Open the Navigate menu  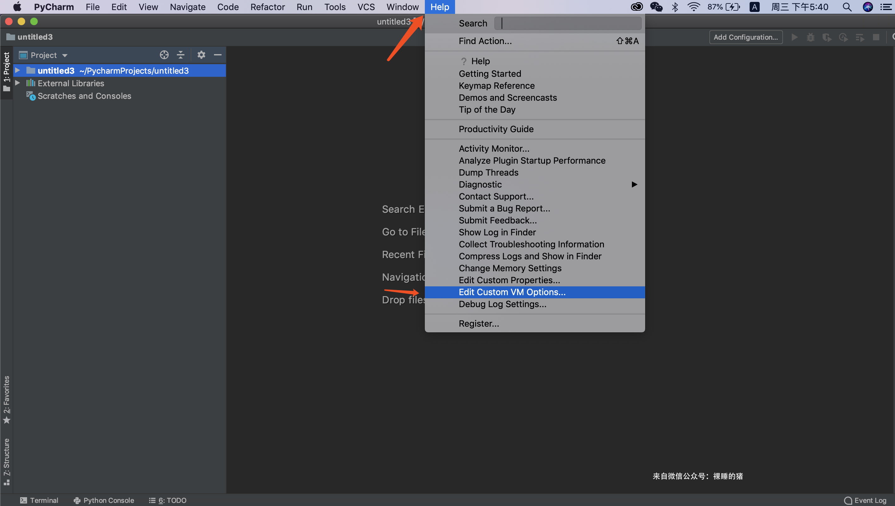188,7
